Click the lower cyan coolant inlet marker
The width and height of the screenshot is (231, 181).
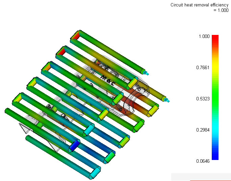tap(166, 100)
